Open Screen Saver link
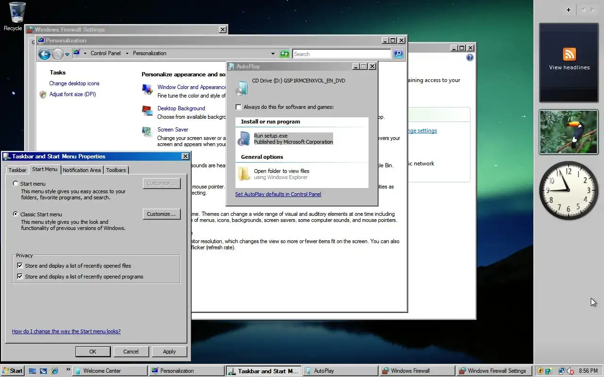This screenshot has height=377, width=604. click(173, 130)
